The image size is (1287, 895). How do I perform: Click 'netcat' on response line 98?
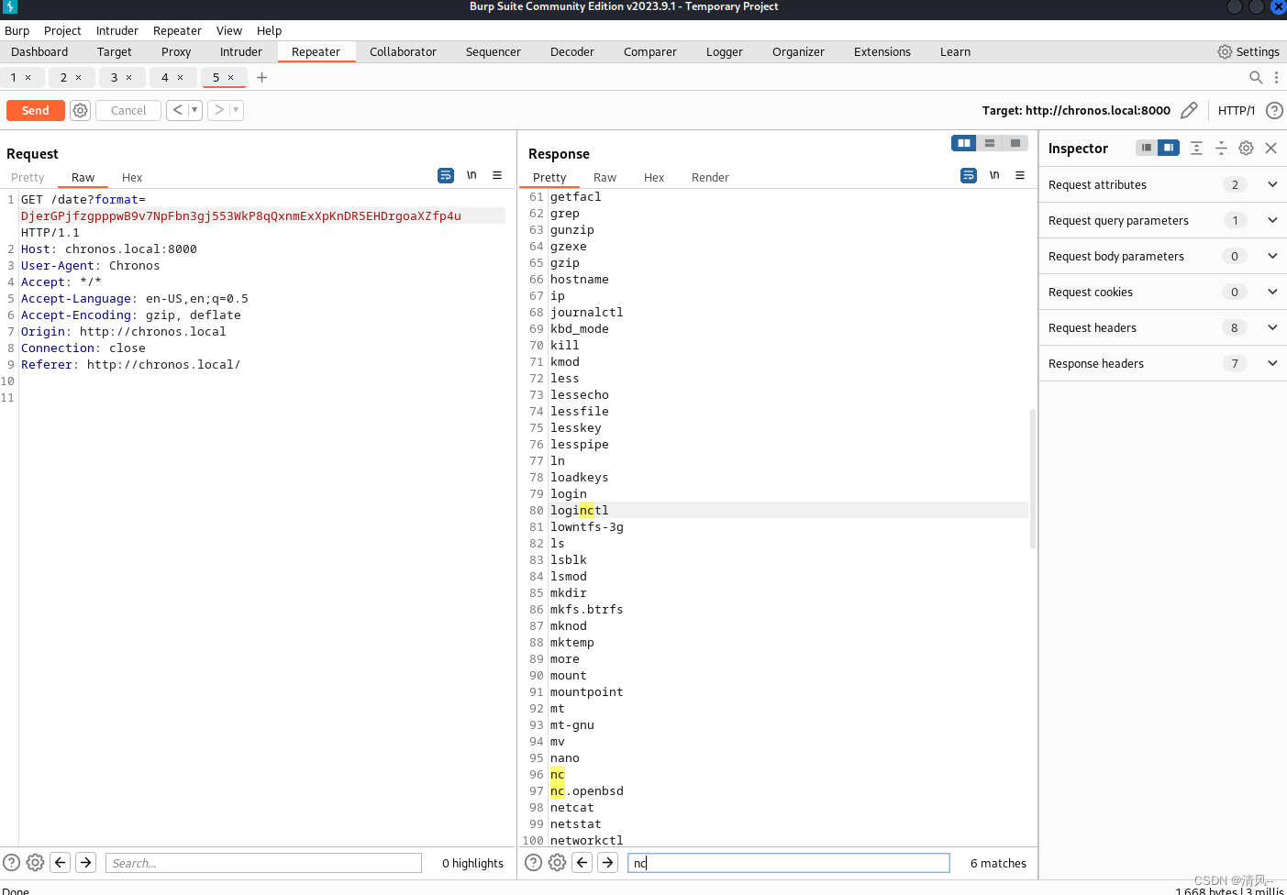point(572,807)
